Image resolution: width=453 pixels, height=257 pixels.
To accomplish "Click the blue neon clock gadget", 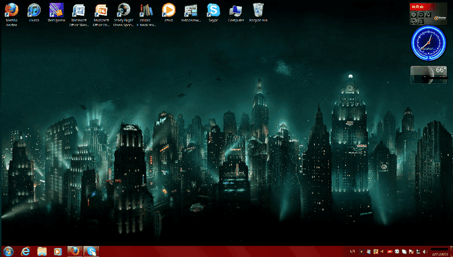I will click(x=429, y=42).
